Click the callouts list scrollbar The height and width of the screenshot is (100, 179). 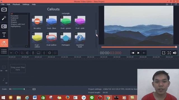point(96,32)
